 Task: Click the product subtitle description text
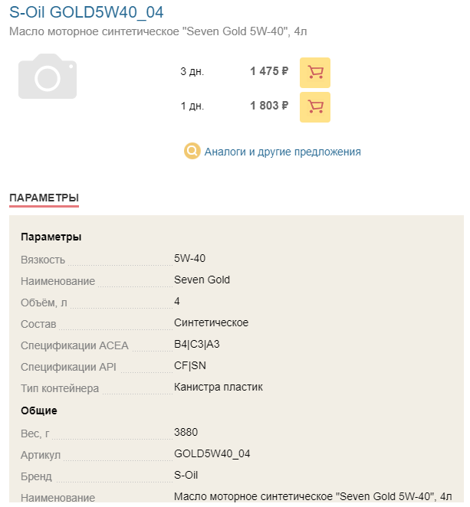click(158, 31)
